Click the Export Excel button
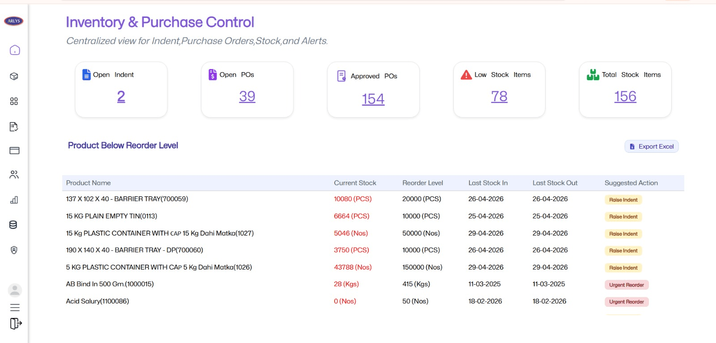 [x=652, y=146]
